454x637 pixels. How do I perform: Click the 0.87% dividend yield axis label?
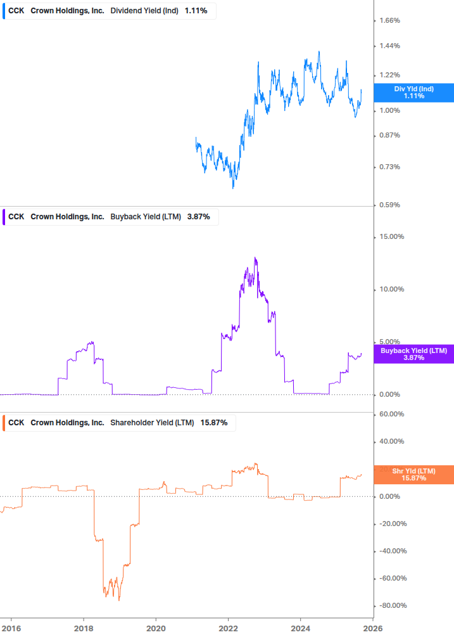click(x=389, y=135)
